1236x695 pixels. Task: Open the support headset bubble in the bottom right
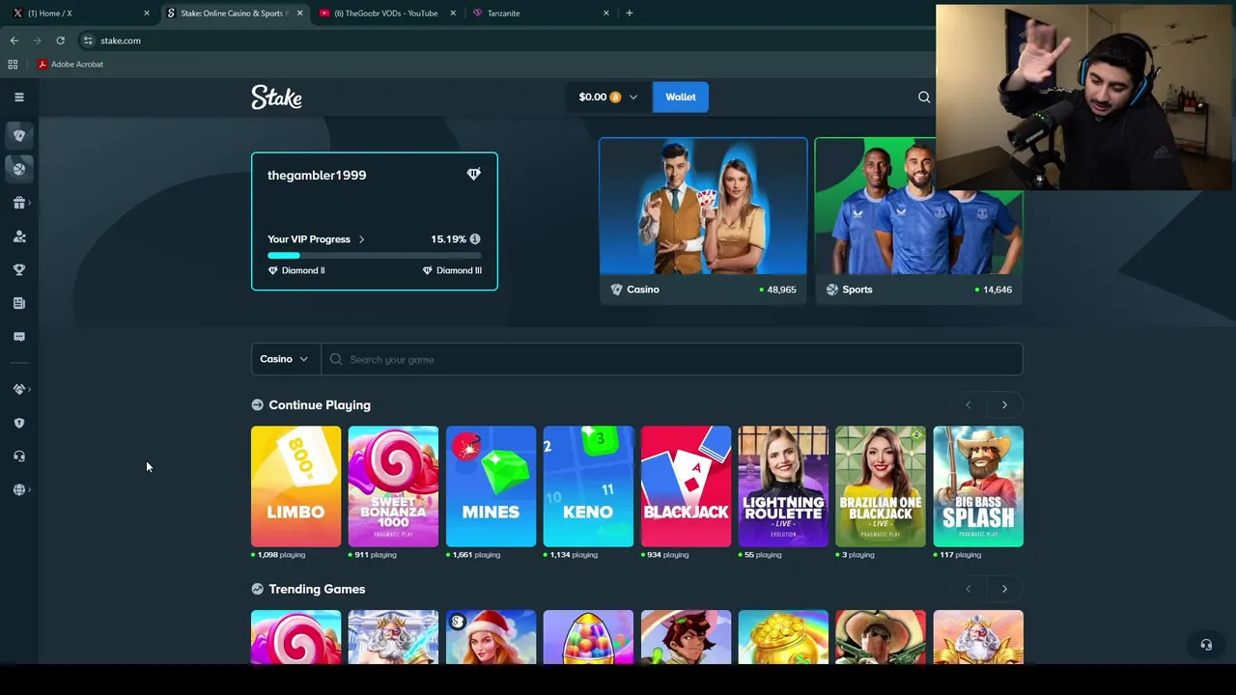tap(1206, 645)
